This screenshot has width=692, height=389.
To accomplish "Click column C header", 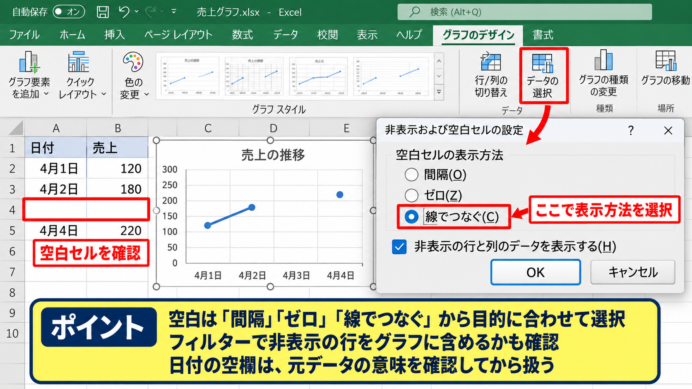I will 208,128.
